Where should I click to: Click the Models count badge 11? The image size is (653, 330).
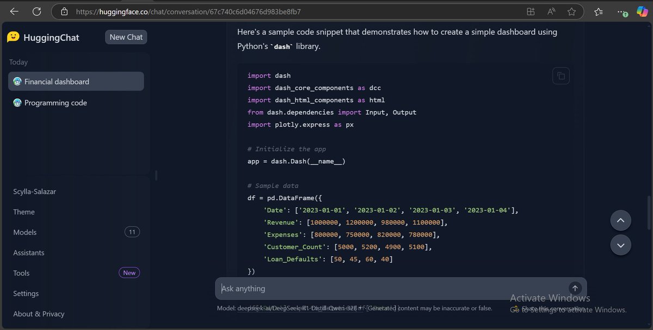(132, 232)
